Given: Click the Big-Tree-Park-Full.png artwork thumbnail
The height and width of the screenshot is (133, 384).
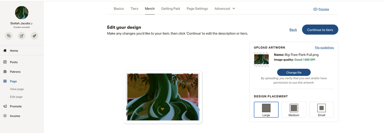Looking at the screenshot, I should [x=261, y=59].
